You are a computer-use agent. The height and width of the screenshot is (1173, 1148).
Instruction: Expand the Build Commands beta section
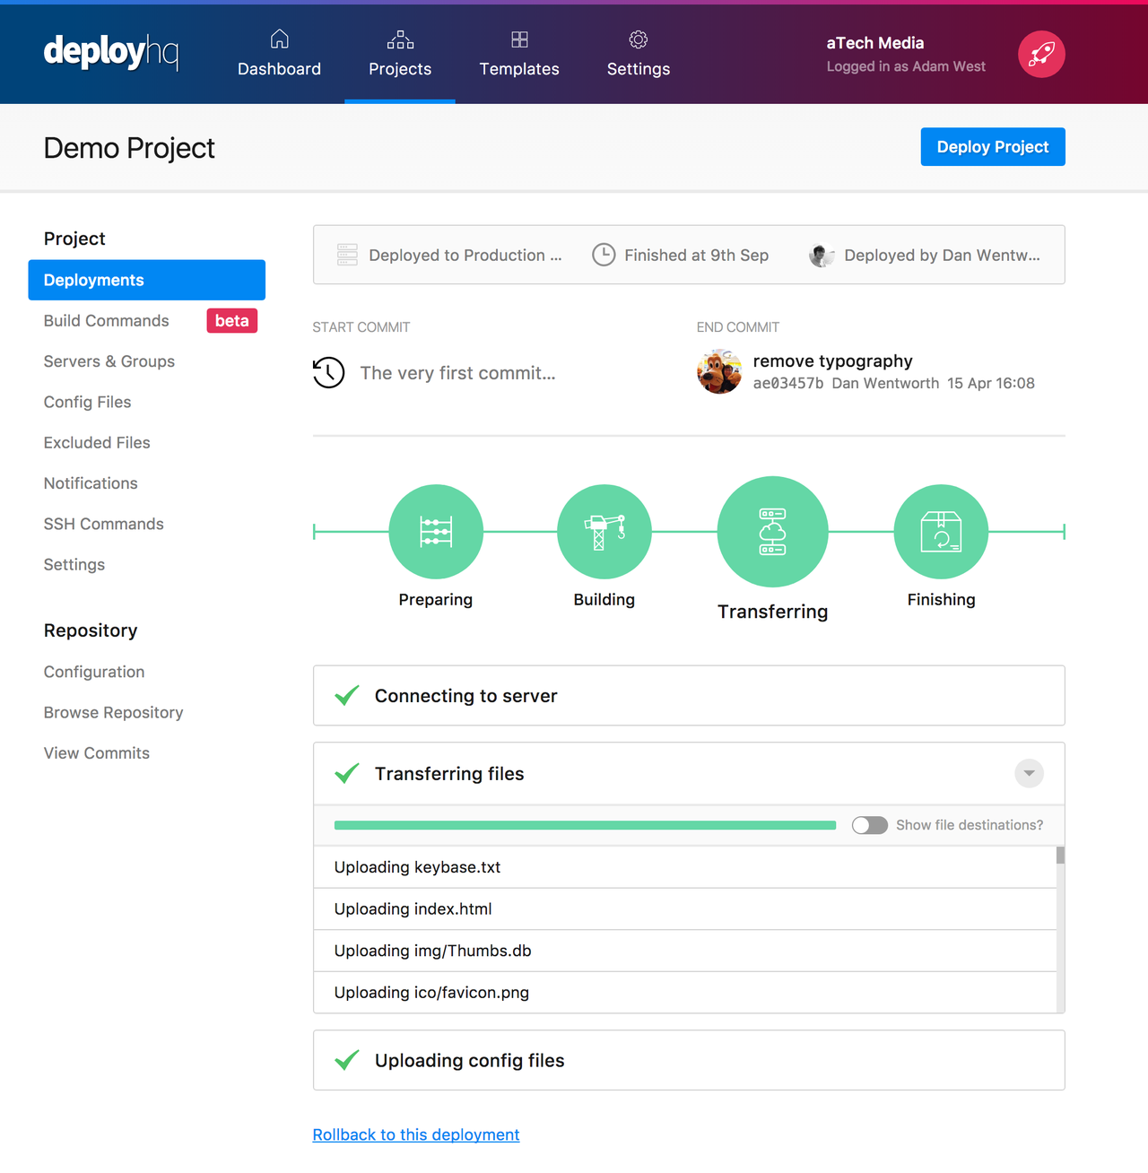[x=106, y=320]
